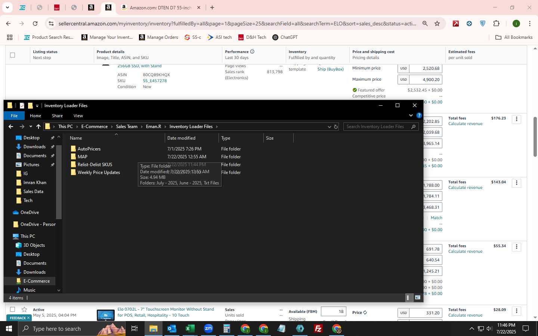The image size is (538, 336).
Task: Select the MAP folder
Action: (82, 157)
